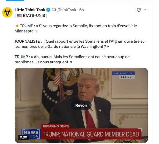Viewport: 159px width, 144px height.
Task: Click the BREAKING NEWS label on video
Action: click(x=56, y=126)
